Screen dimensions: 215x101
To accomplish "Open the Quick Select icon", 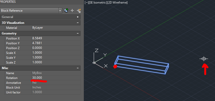I will coord(79,11).
